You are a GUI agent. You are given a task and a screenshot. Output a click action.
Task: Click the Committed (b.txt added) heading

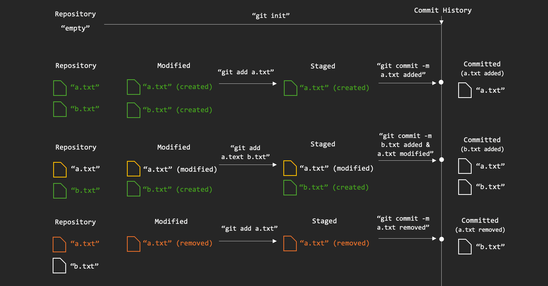pos(482,144)
